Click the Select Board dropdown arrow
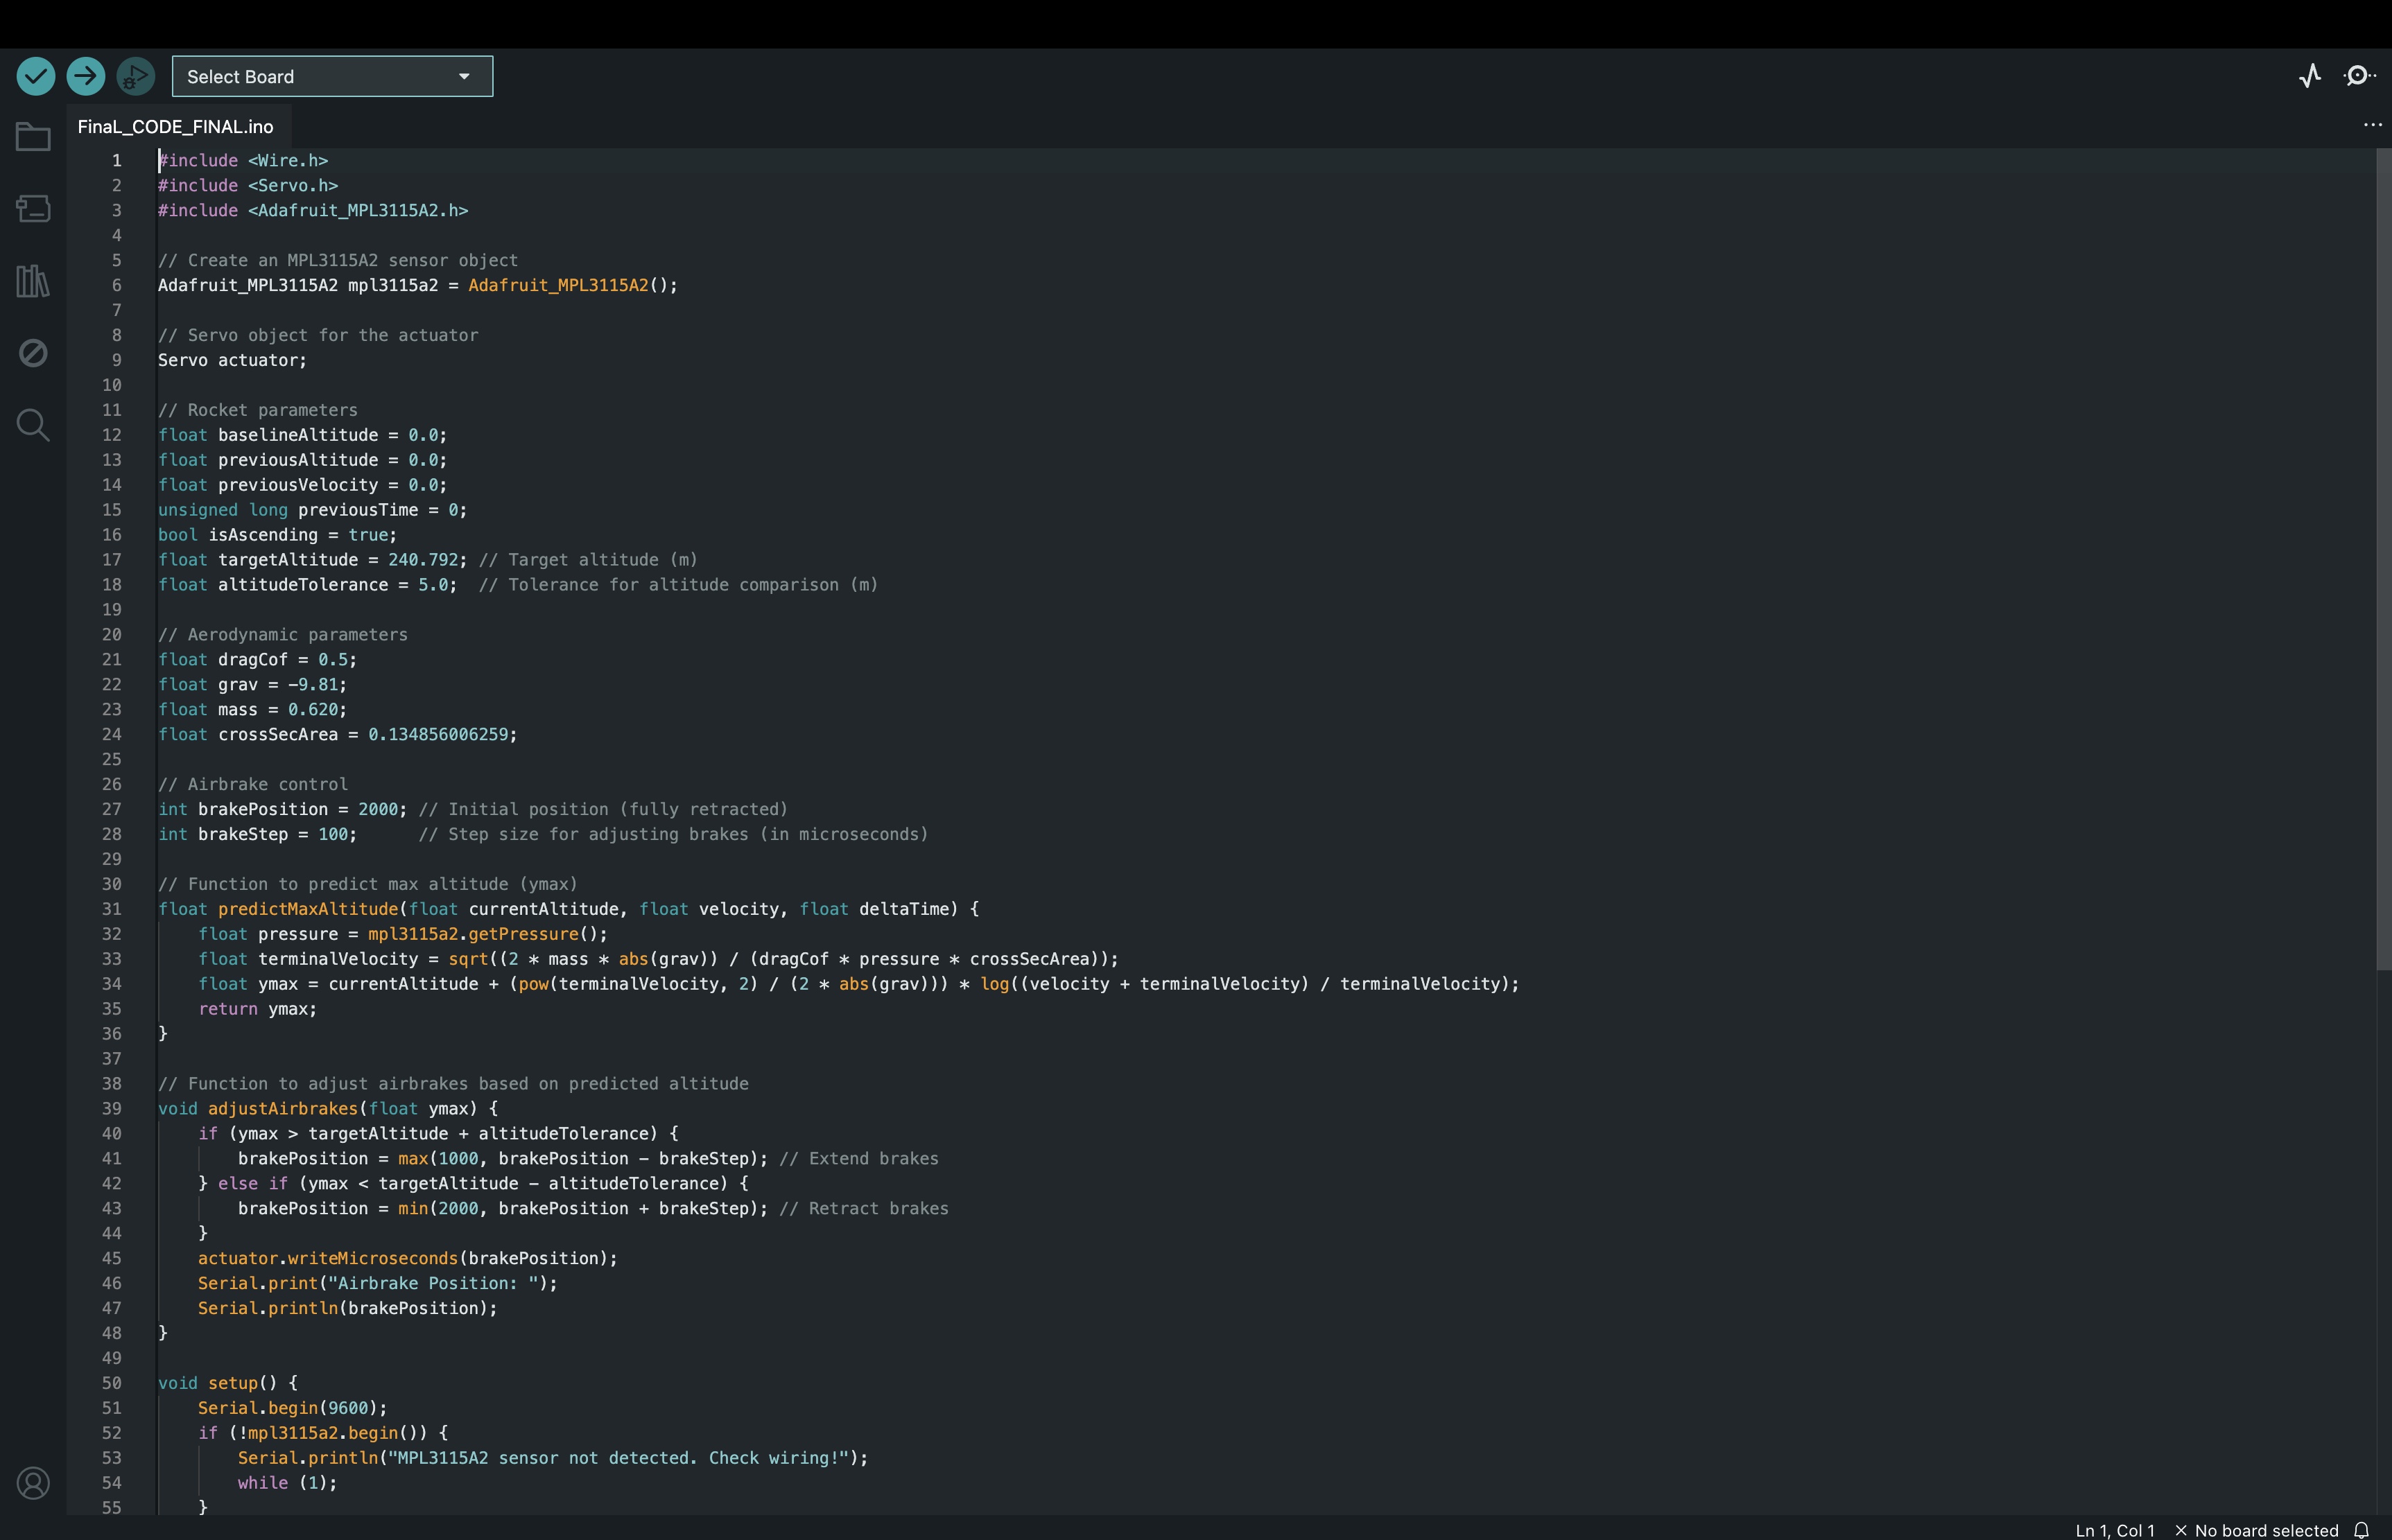The image size is (2392, 1540). coord(465,77)
